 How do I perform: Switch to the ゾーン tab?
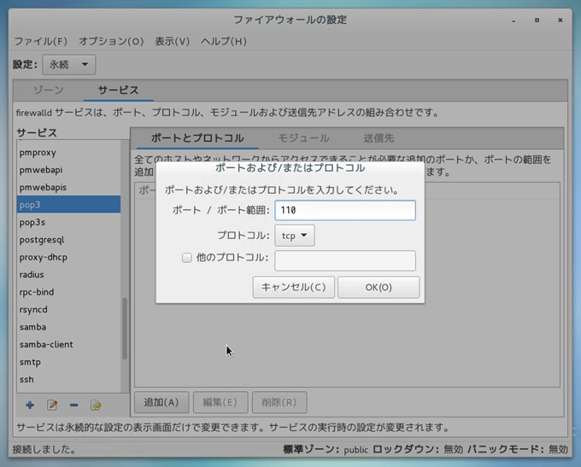[x=49, y=90]
